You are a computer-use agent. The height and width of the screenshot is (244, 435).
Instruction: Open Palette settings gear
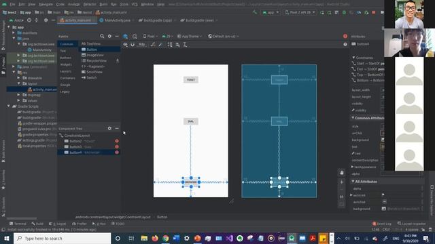[x=109, y=36]
